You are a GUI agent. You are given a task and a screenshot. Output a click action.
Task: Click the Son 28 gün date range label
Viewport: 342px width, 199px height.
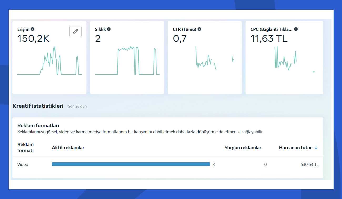[x=77, y=106]
